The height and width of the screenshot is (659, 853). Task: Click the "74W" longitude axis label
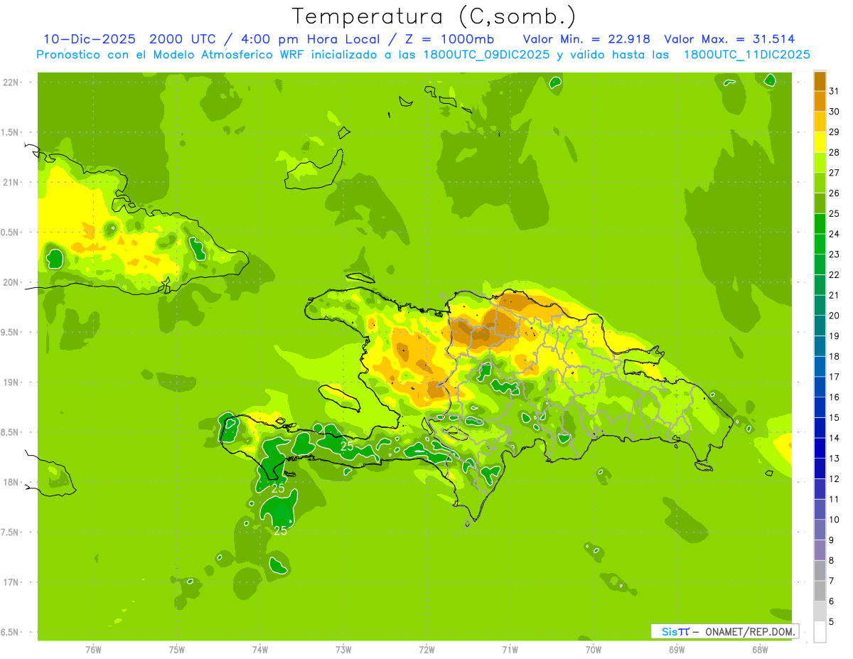pos(260,650)
